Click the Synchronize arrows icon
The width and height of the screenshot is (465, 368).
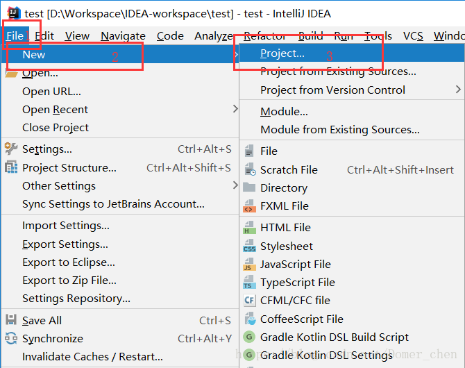11,338
